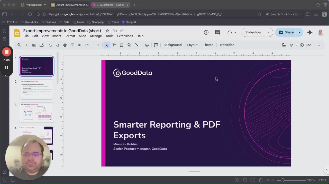The height and width of the screenshot is (184, 329).
Task: Reload the page in browser
Action: (30, 14)
